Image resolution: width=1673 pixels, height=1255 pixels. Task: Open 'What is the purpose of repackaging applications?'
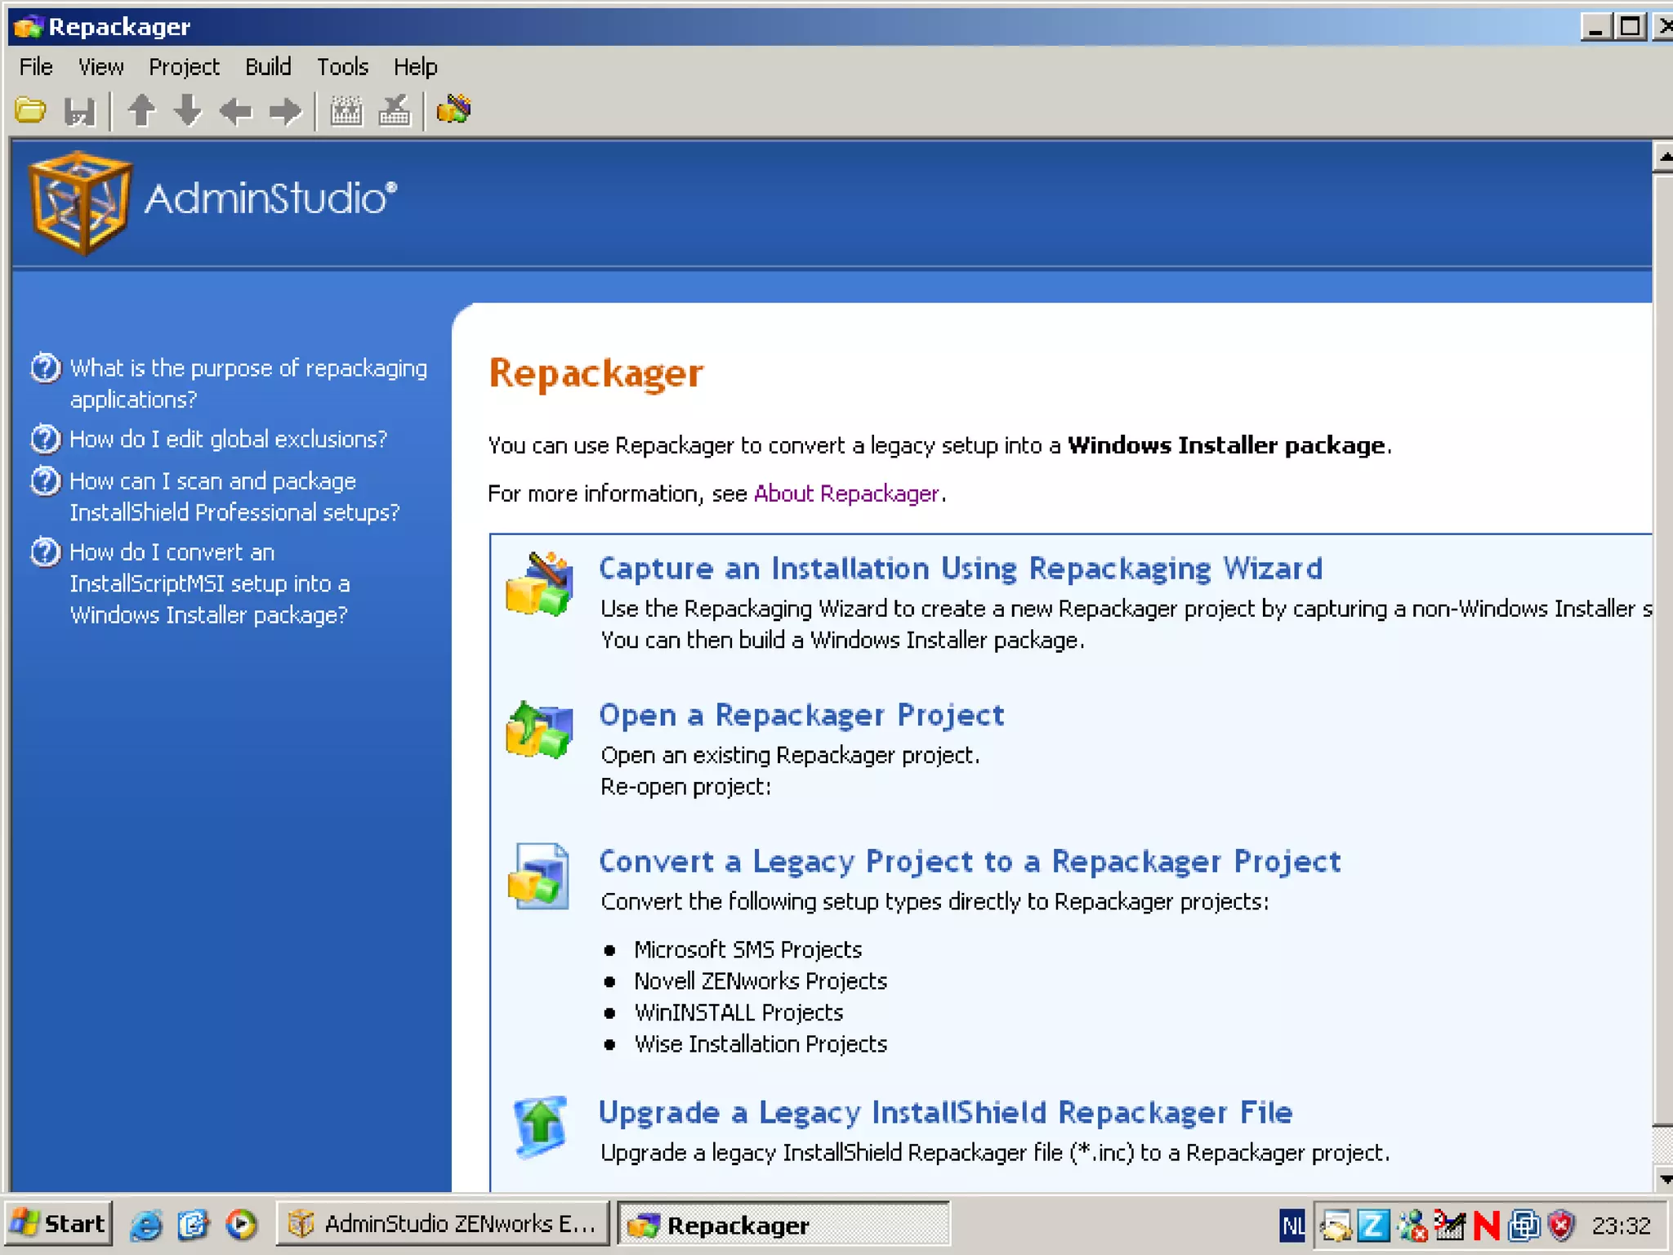pyautogui.click(x=248, y=384)
